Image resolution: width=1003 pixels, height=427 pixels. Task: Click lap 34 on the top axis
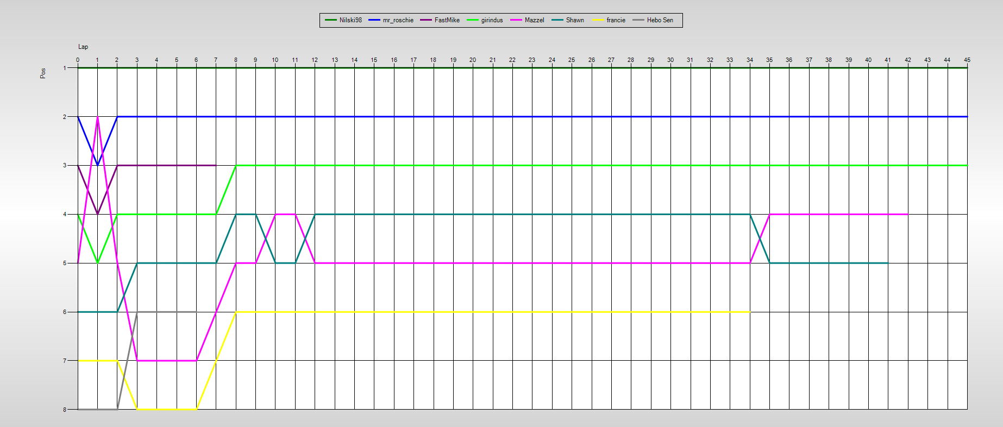pos(750,60)
